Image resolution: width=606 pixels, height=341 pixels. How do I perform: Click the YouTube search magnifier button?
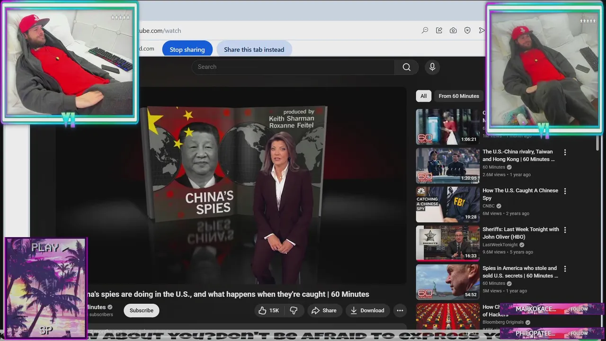(407, 67)
